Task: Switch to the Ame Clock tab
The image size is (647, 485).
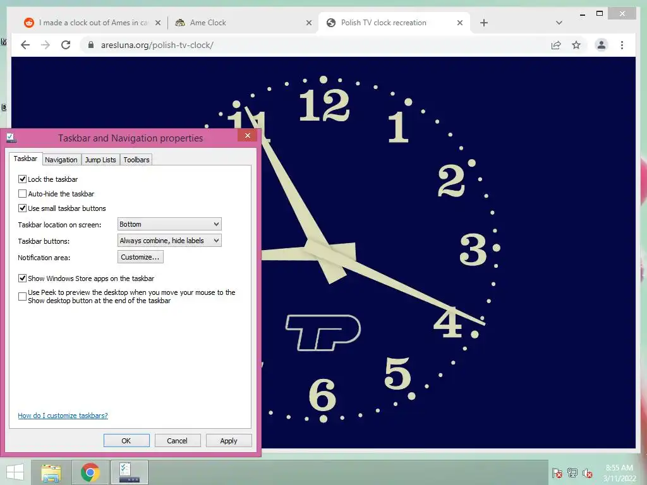Action: click(243, 23)
